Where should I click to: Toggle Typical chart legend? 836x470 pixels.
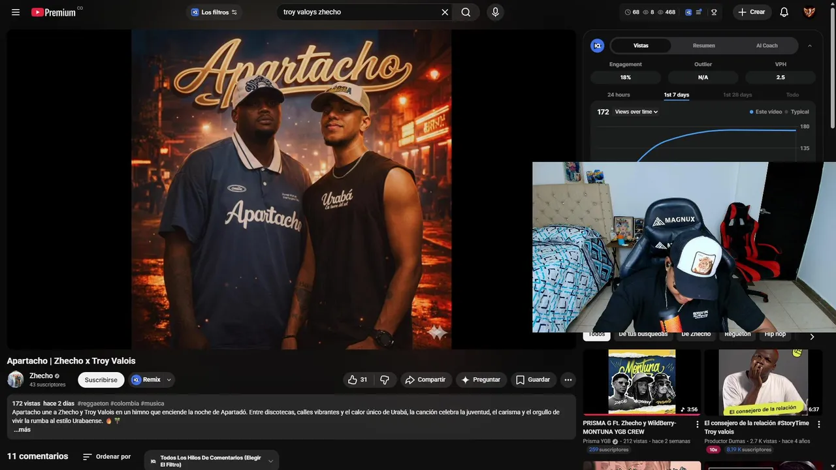[797, 112]
